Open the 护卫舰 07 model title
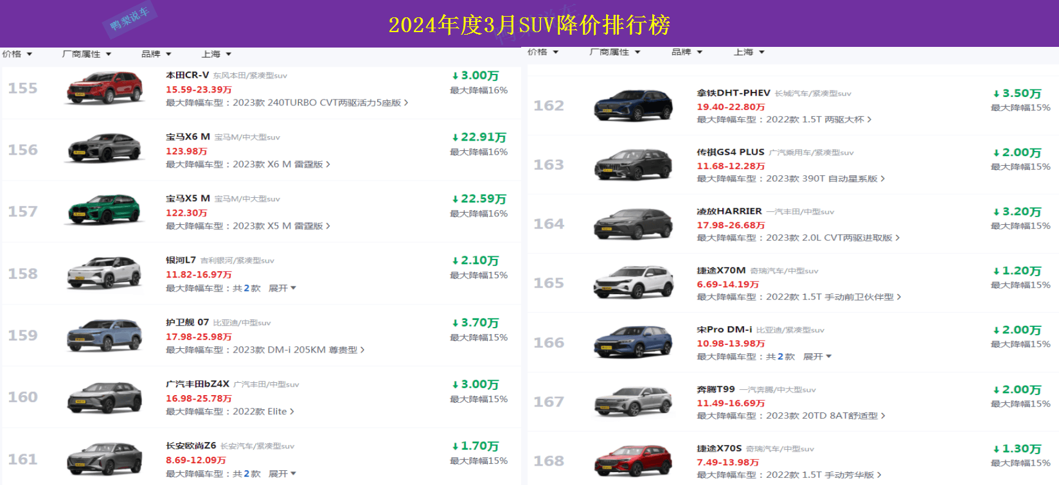The image size is (1059, 485). click(x=187, y=322)
